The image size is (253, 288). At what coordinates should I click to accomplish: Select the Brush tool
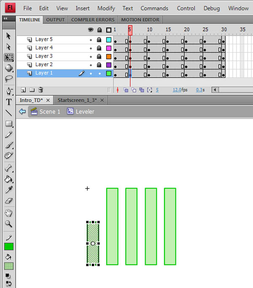(8, 145)
